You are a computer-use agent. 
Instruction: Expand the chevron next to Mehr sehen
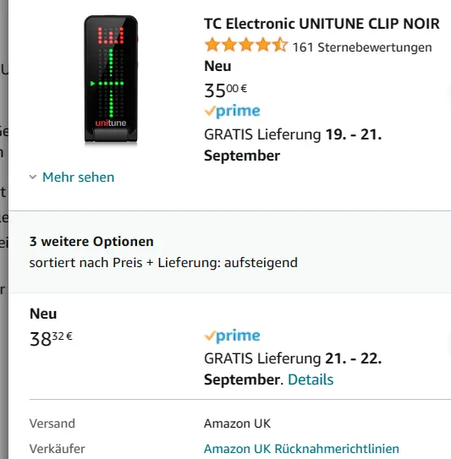(33, 177)
